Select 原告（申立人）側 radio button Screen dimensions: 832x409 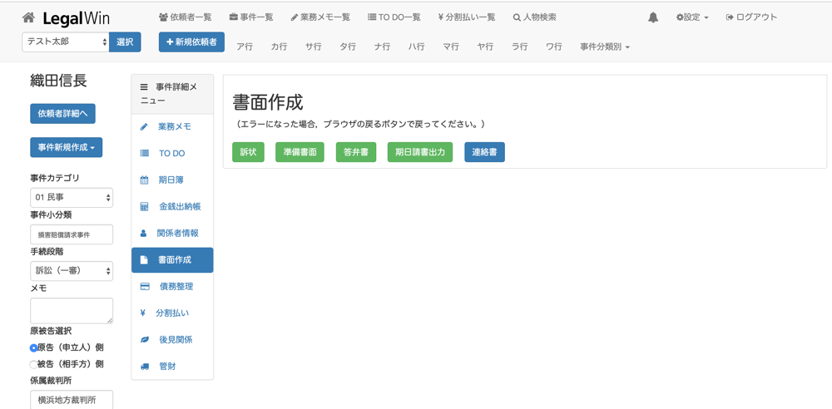[34, 348]
